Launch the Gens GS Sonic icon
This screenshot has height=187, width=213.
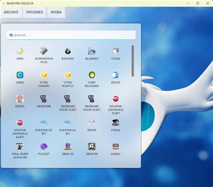(68, 147)
